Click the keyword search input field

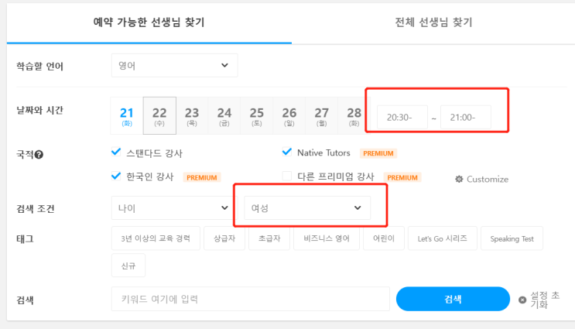[x=251, y=299]
